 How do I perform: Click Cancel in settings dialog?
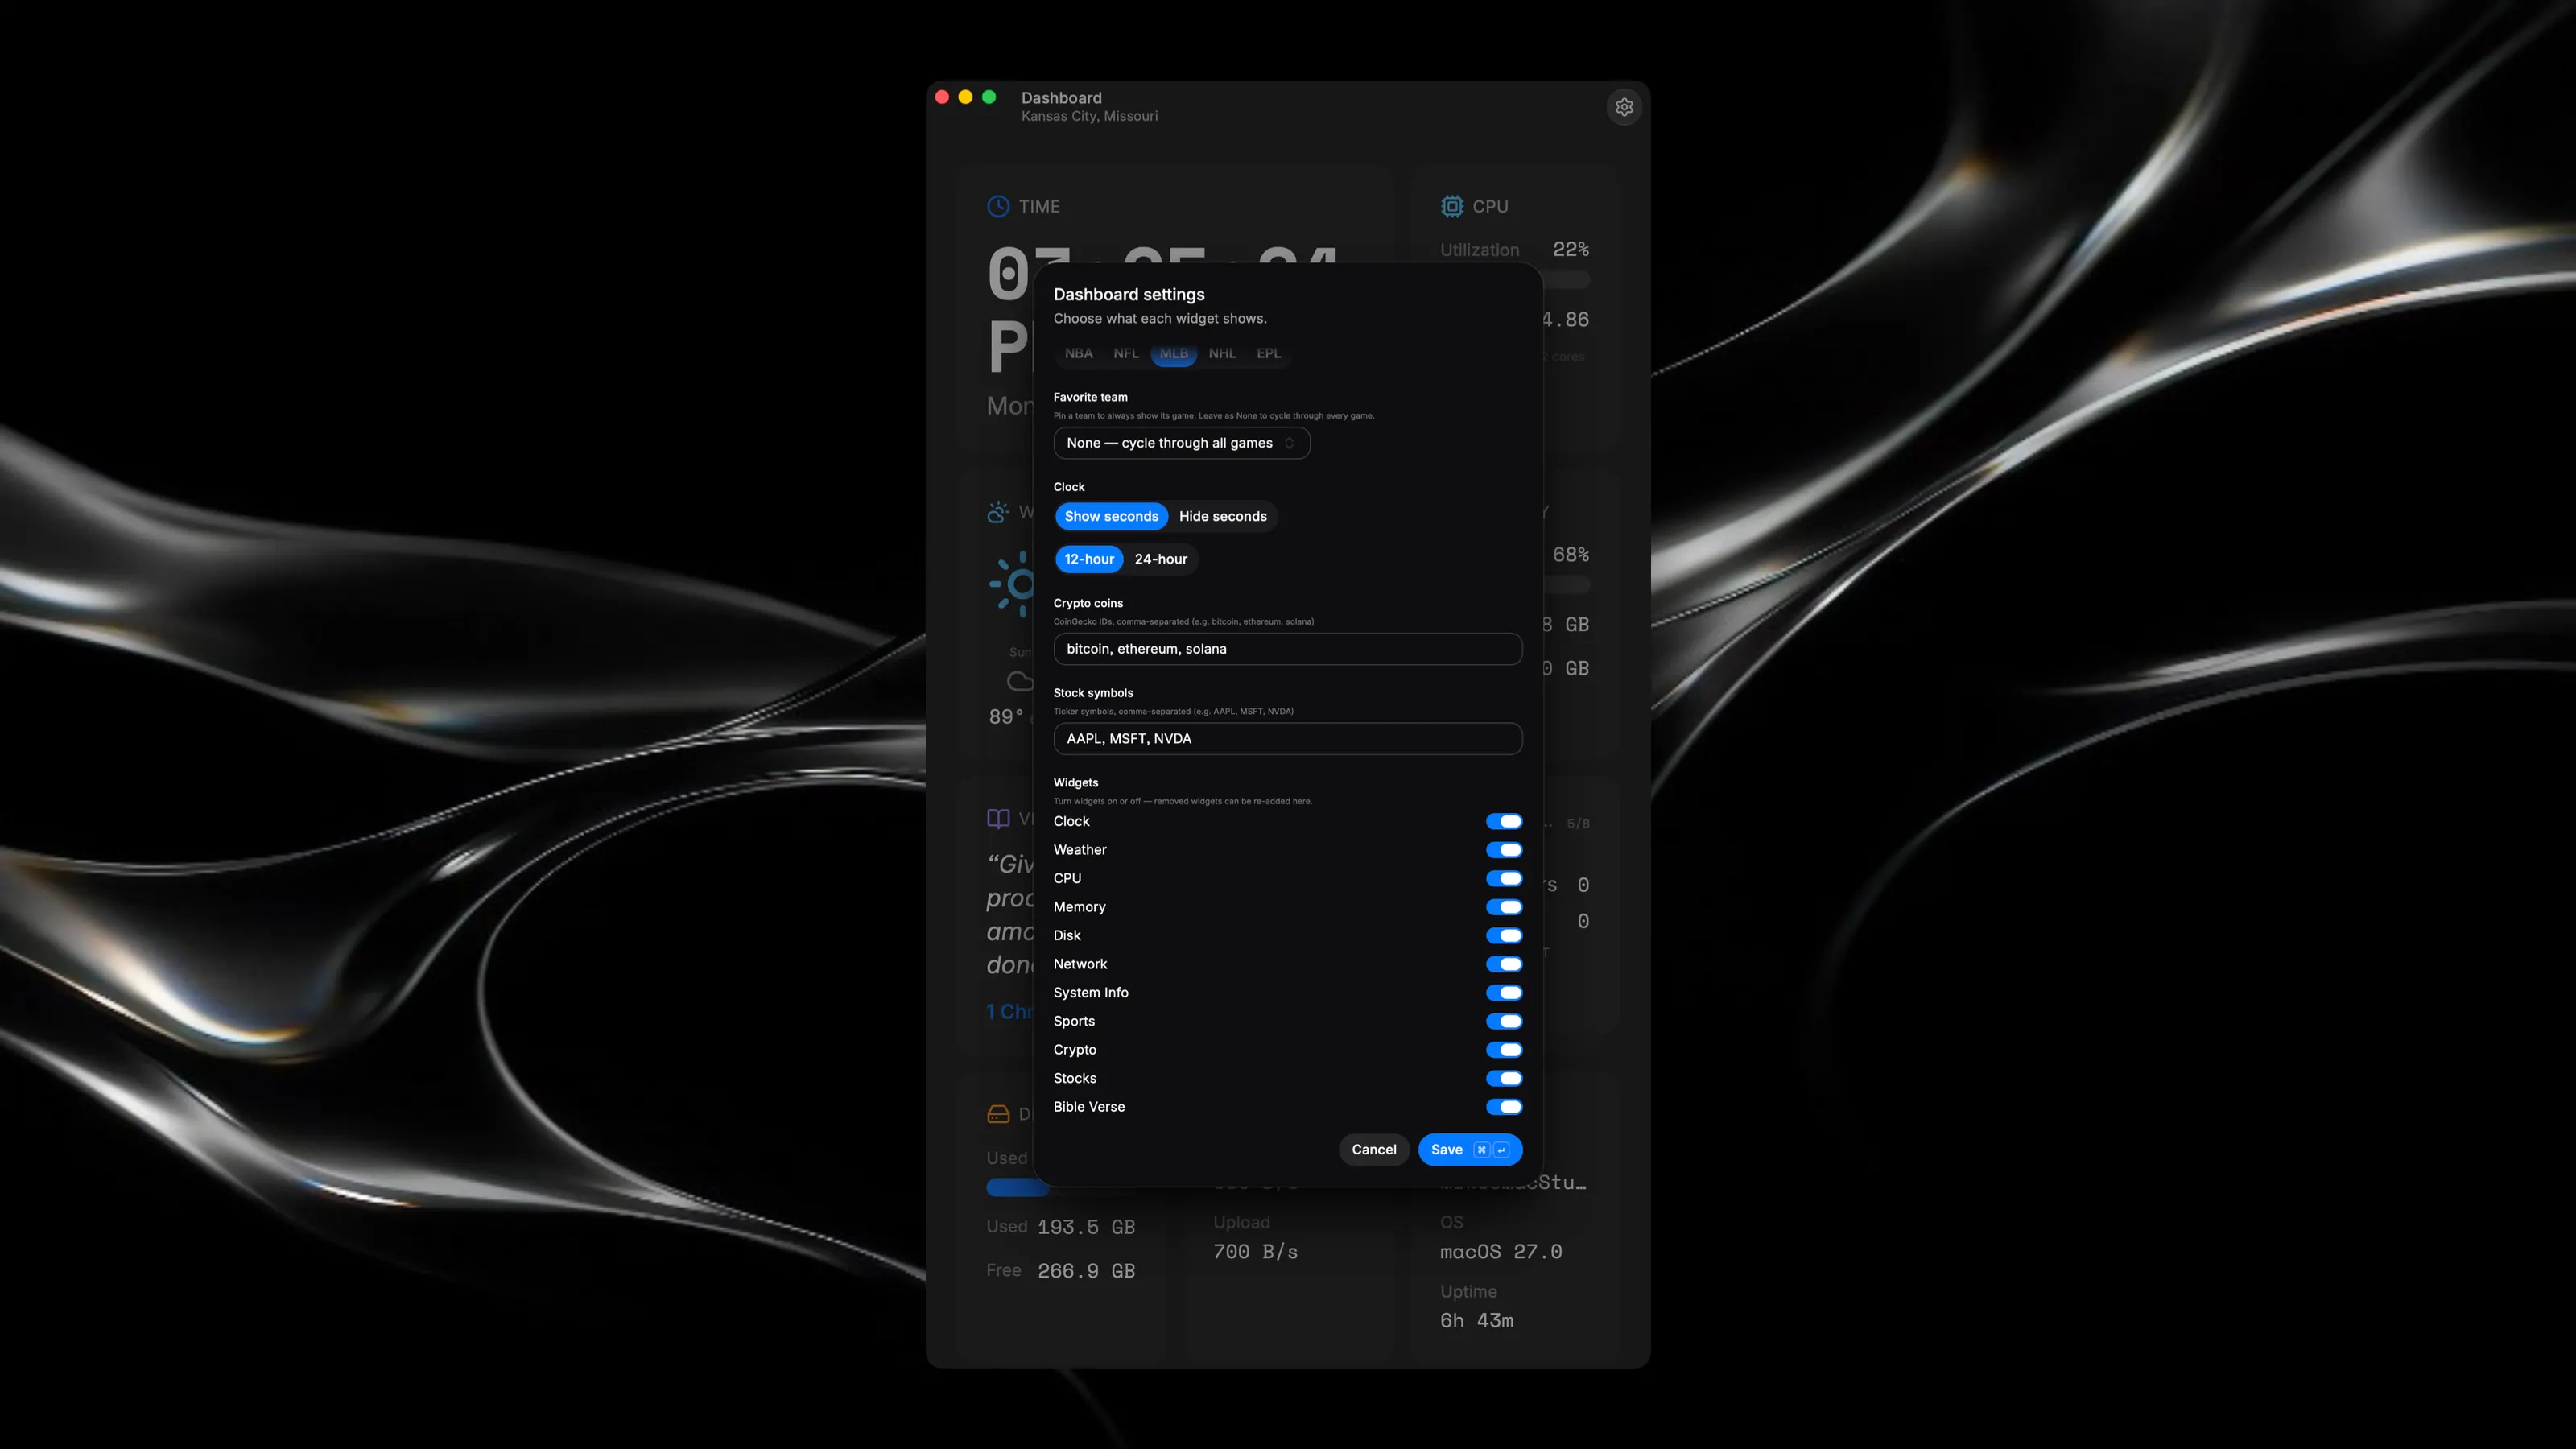click(1374, 1150)
